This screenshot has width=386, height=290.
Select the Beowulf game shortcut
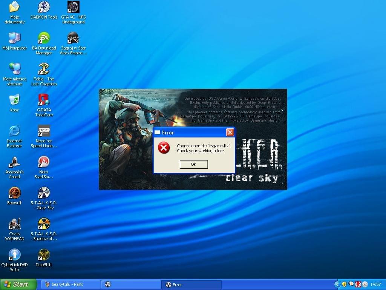(15, 196)
